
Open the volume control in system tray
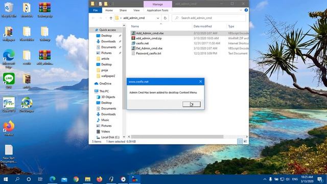pos(288,179)
